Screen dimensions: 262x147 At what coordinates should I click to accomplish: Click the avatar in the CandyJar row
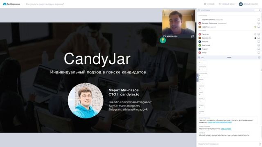click(200, 34)
